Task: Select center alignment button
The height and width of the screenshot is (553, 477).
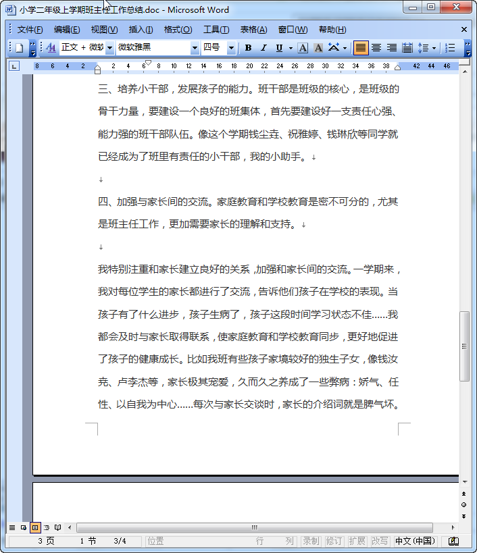Action: point(376,48)
